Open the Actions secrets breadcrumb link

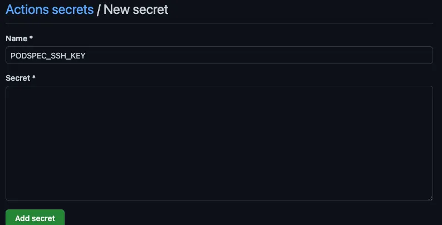[x=50, y=9]
